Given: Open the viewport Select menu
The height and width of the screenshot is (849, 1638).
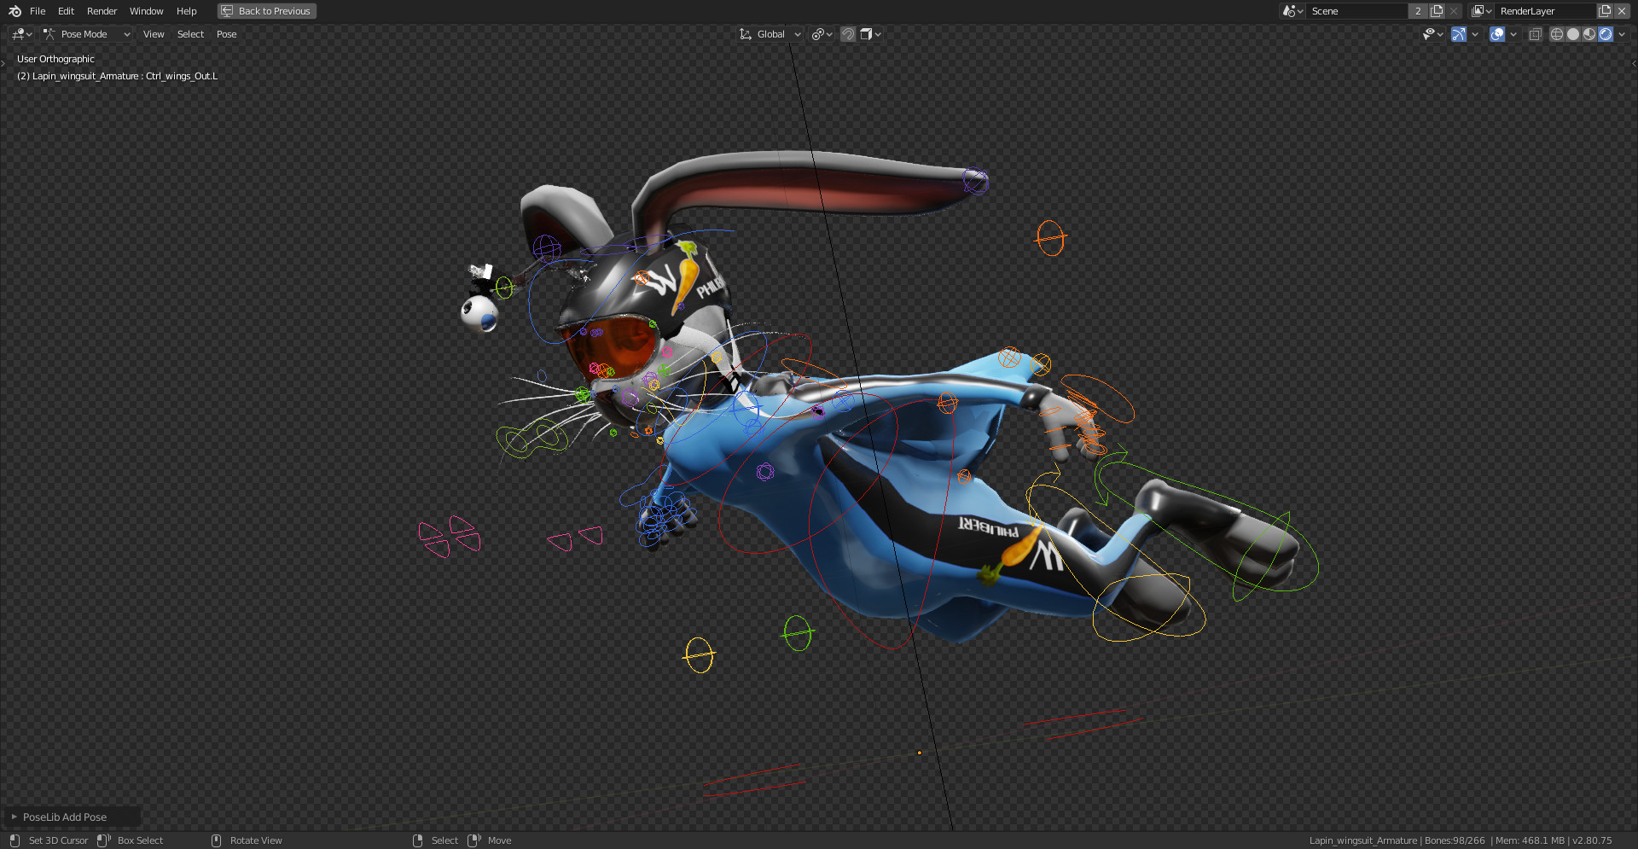Looking at the screenshot, I should 190,34.
